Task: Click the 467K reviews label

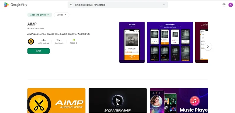Action: point(43,43)
